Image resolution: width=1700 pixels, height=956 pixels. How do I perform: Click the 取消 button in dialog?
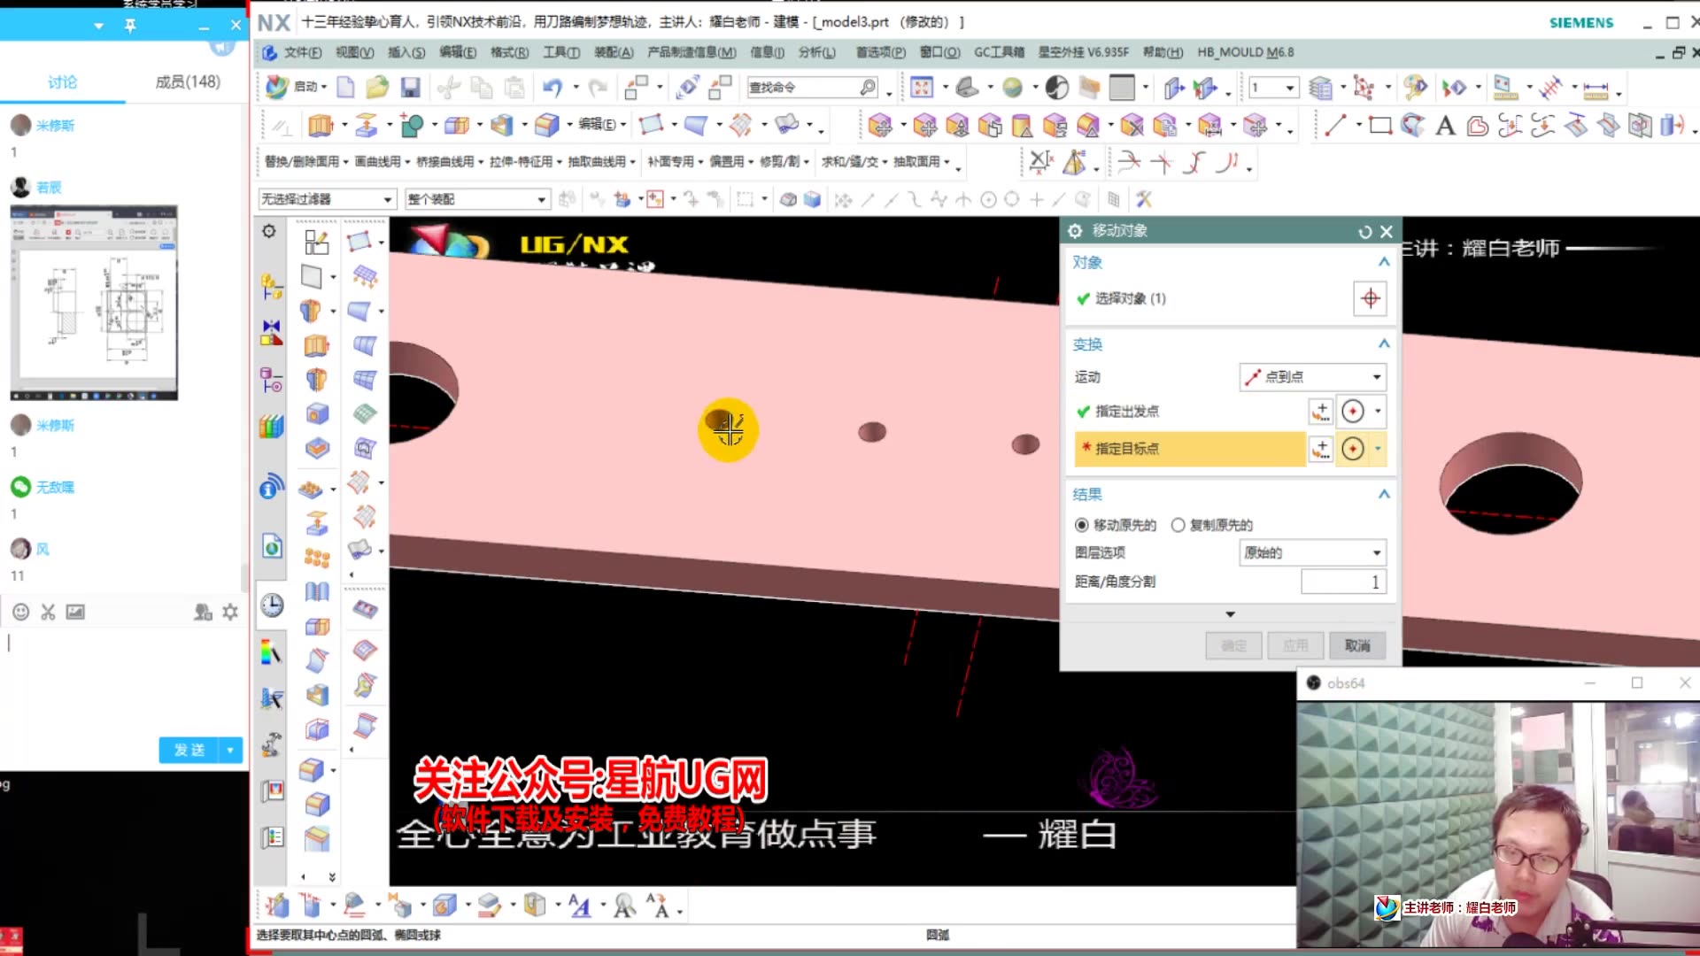(1356, 645)
